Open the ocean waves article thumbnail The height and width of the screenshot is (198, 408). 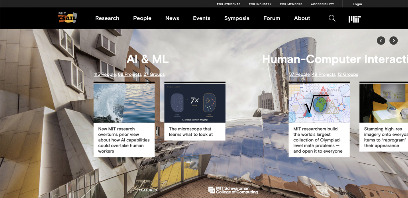click(x=124, y=103)
